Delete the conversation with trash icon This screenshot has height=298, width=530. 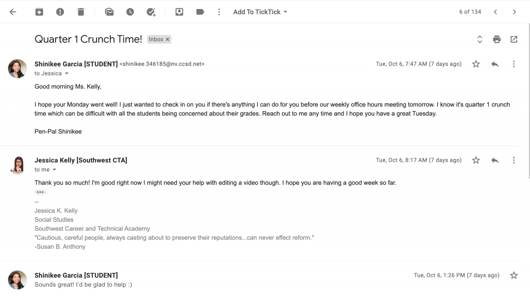(x=81, y=12)
